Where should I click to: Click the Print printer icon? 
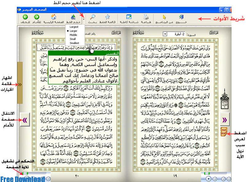point(146,17)
